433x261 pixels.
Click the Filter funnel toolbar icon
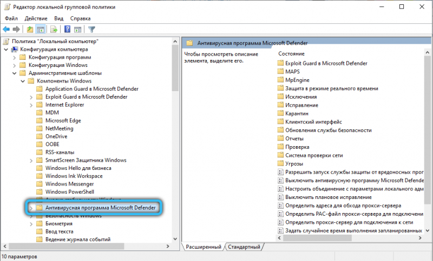[x=91, y=29]
